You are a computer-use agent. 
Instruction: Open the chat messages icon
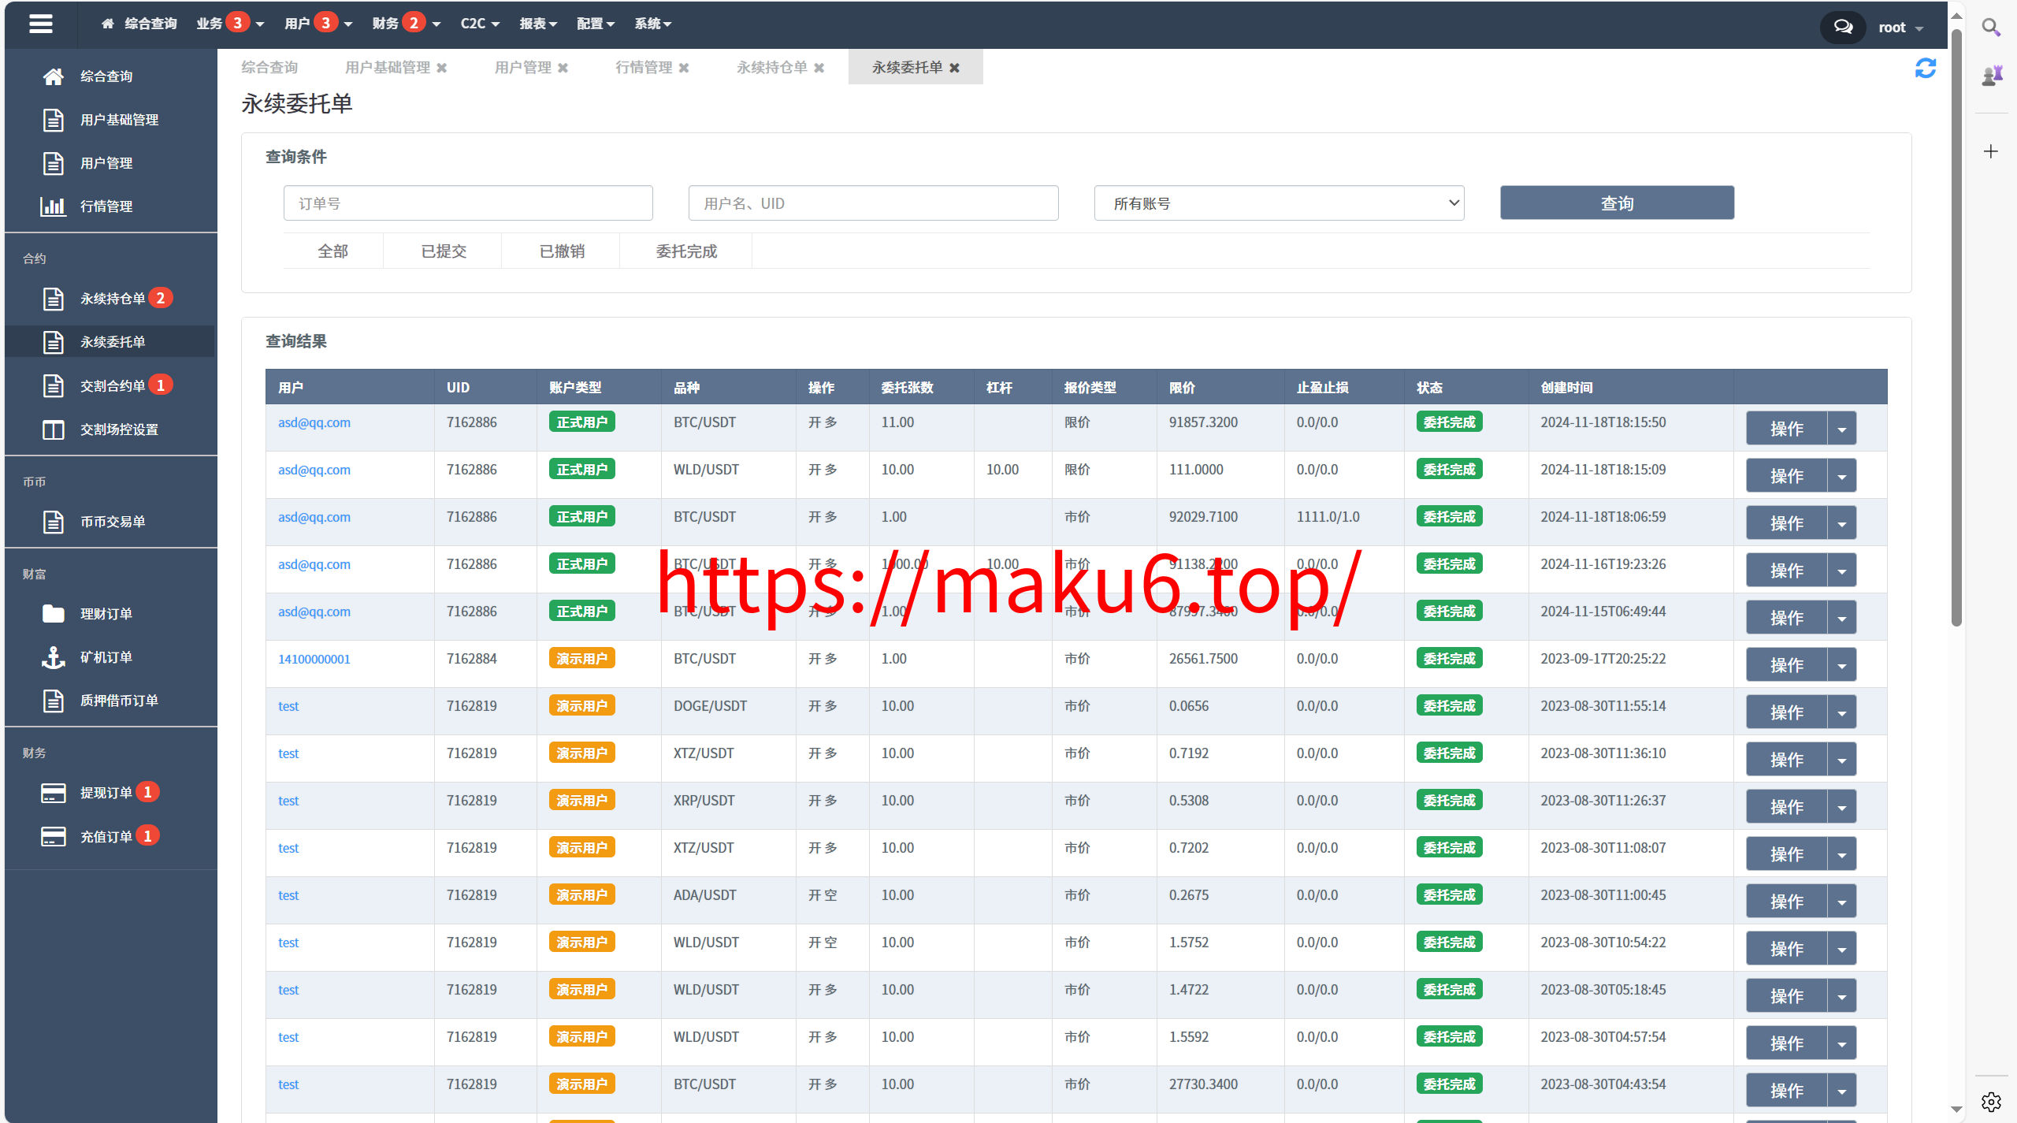coord(1843,27)
